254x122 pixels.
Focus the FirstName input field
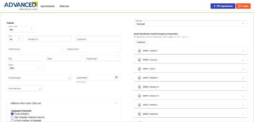click(49, 39)
